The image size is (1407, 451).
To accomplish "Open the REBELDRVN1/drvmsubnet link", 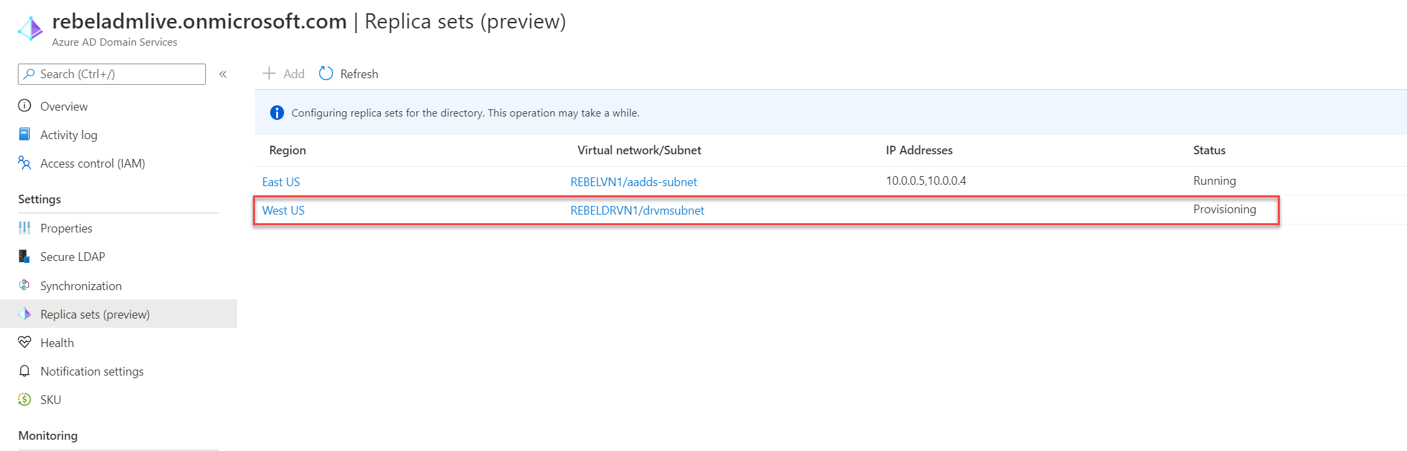I will 637,211.
